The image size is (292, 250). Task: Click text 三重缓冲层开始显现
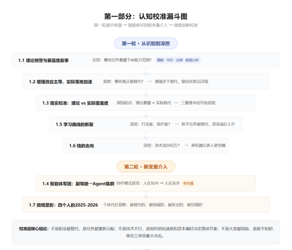point(198,103)
